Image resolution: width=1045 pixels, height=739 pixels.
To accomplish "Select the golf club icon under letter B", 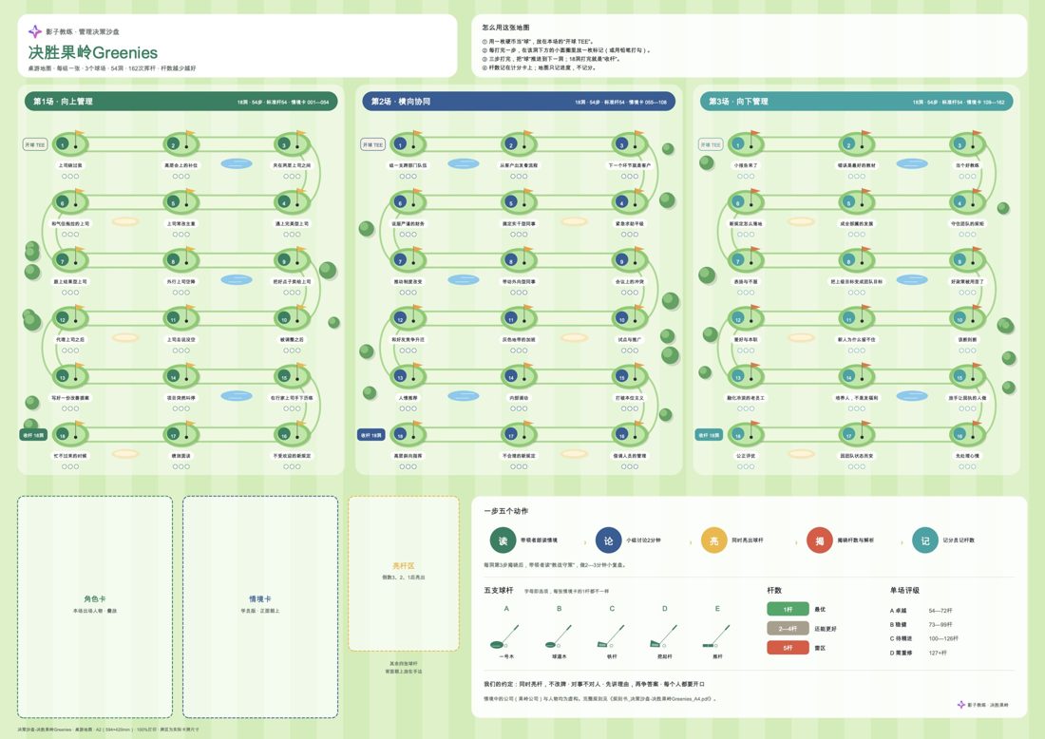I will (559, 636).
